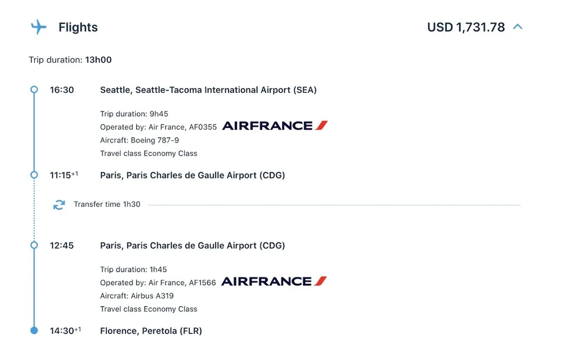Click the Florence arrival filled timeline dot
The height and width of the screenshot is (347, 584).
[34, 331]
